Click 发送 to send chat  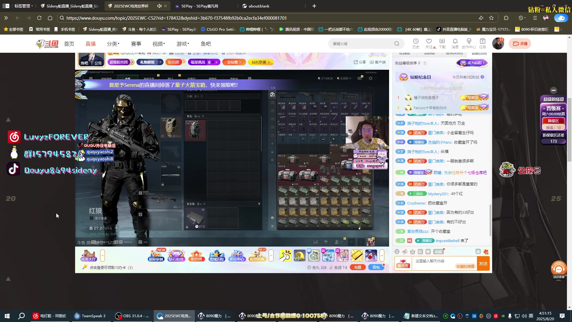click(x=483, y=264)
